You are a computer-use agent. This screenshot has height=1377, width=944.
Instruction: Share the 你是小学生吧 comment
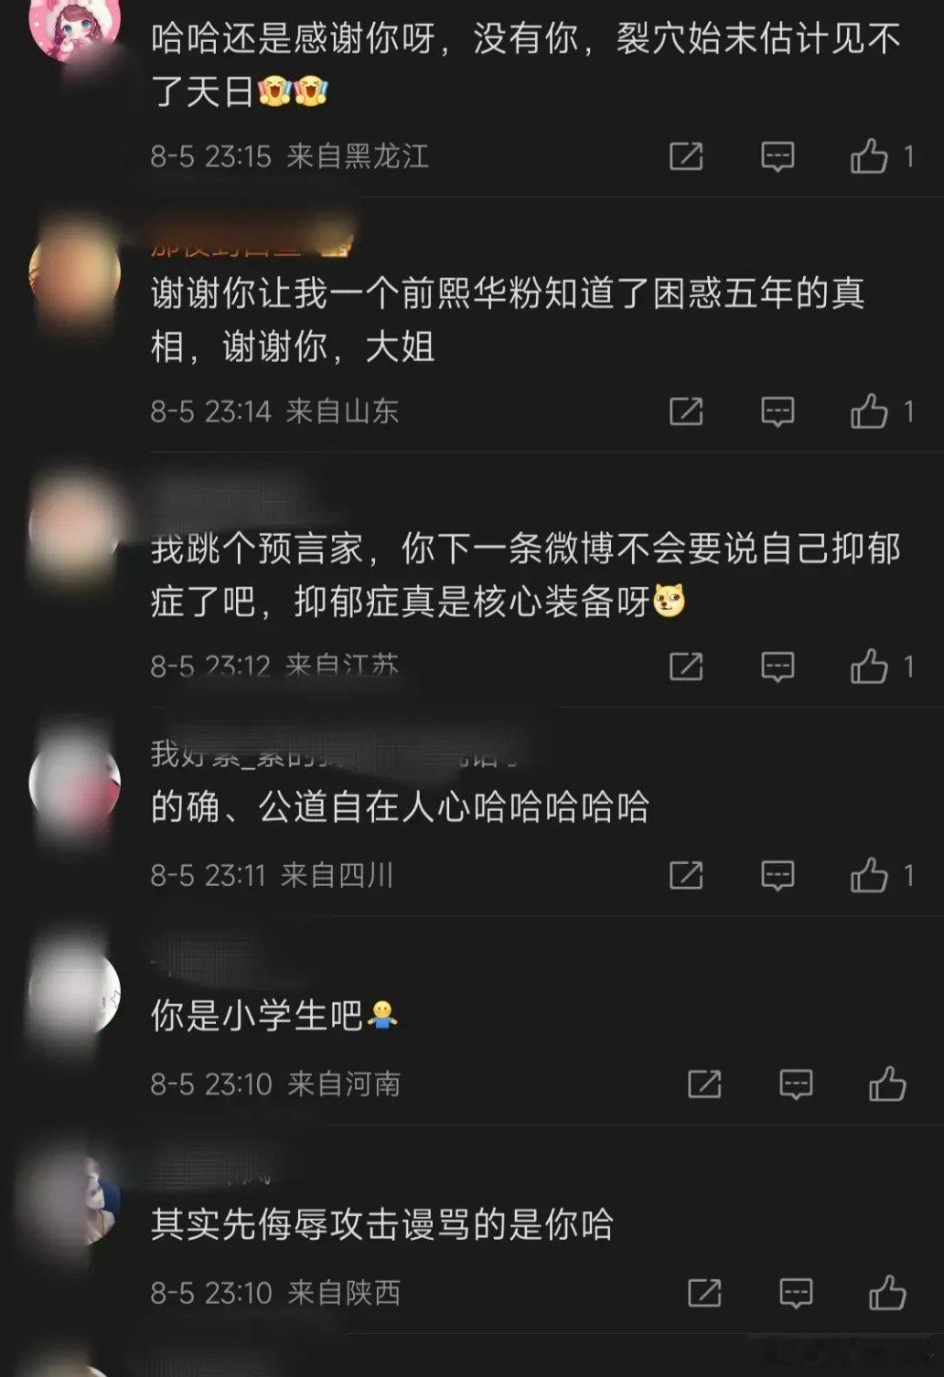click(x=704, y=1084)
